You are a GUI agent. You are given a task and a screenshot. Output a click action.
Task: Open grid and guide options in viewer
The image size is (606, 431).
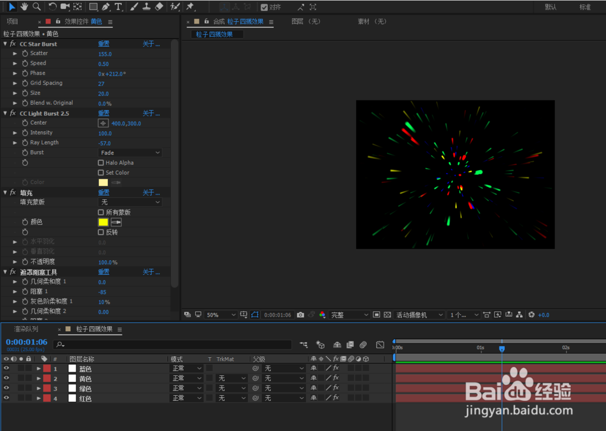coord(244,315)
